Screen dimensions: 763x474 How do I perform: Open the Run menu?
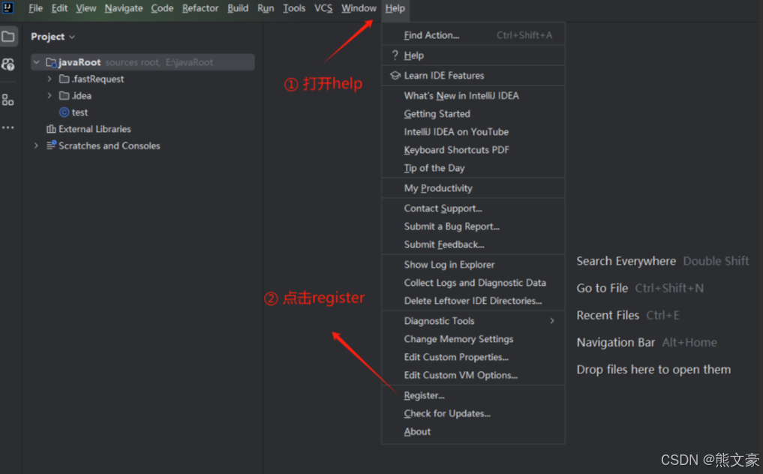pyautogui.click(x=266, y=8)
